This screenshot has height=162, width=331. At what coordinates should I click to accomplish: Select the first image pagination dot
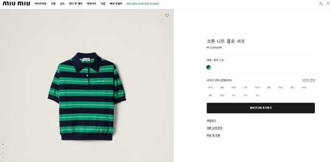point(3,145)
